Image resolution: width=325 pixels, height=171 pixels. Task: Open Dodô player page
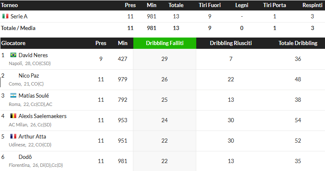(25, 157)
